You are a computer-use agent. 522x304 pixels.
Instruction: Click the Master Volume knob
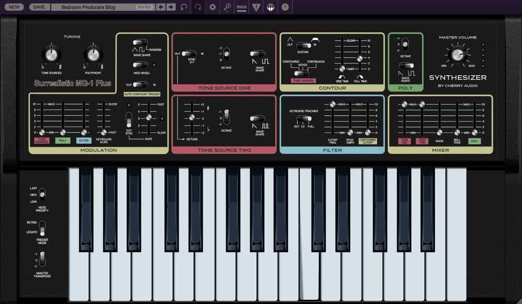click(458, 54)
